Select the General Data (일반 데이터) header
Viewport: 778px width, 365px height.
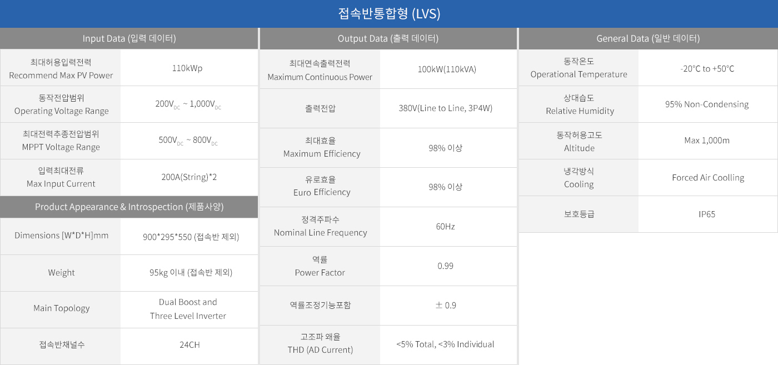click(x=648, y=38)
